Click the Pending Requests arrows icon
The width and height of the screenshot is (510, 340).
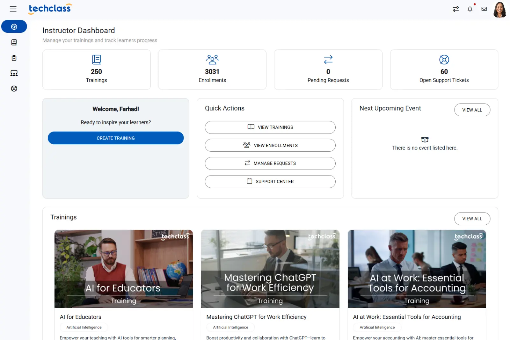pyautogui.click(x=328, y=60)
